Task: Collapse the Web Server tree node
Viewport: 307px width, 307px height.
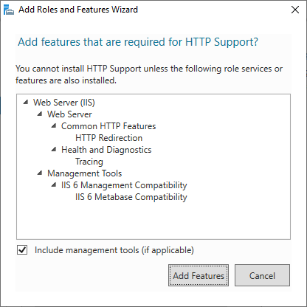Action: (40, 114)
